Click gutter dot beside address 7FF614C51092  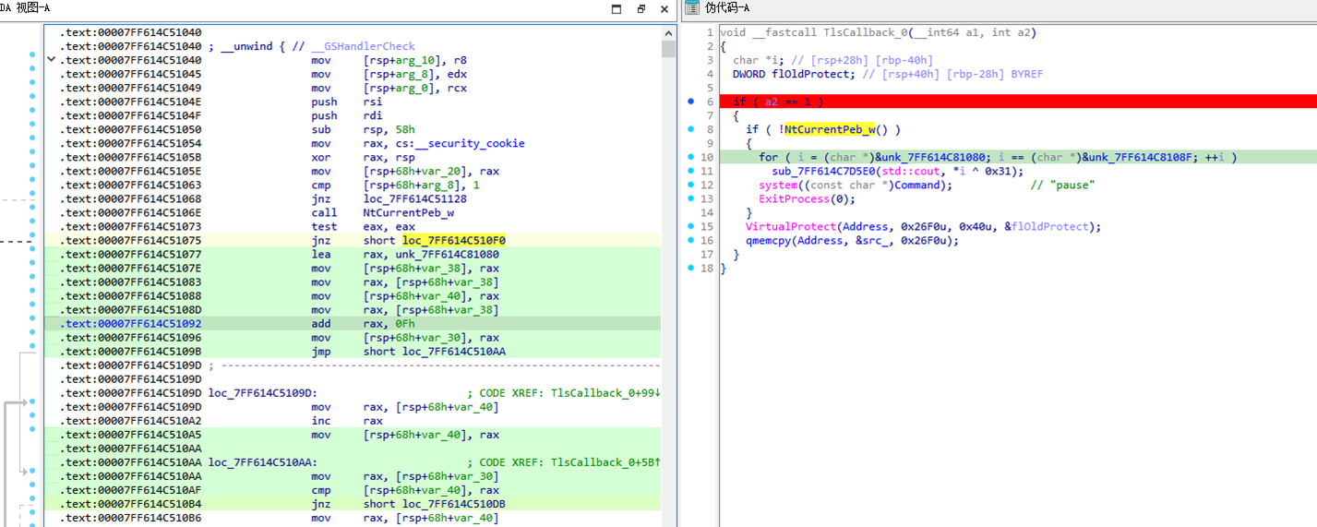[32, 324]
